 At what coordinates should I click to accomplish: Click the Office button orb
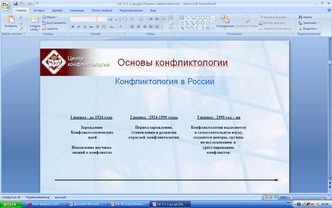(x=5, y=5)
